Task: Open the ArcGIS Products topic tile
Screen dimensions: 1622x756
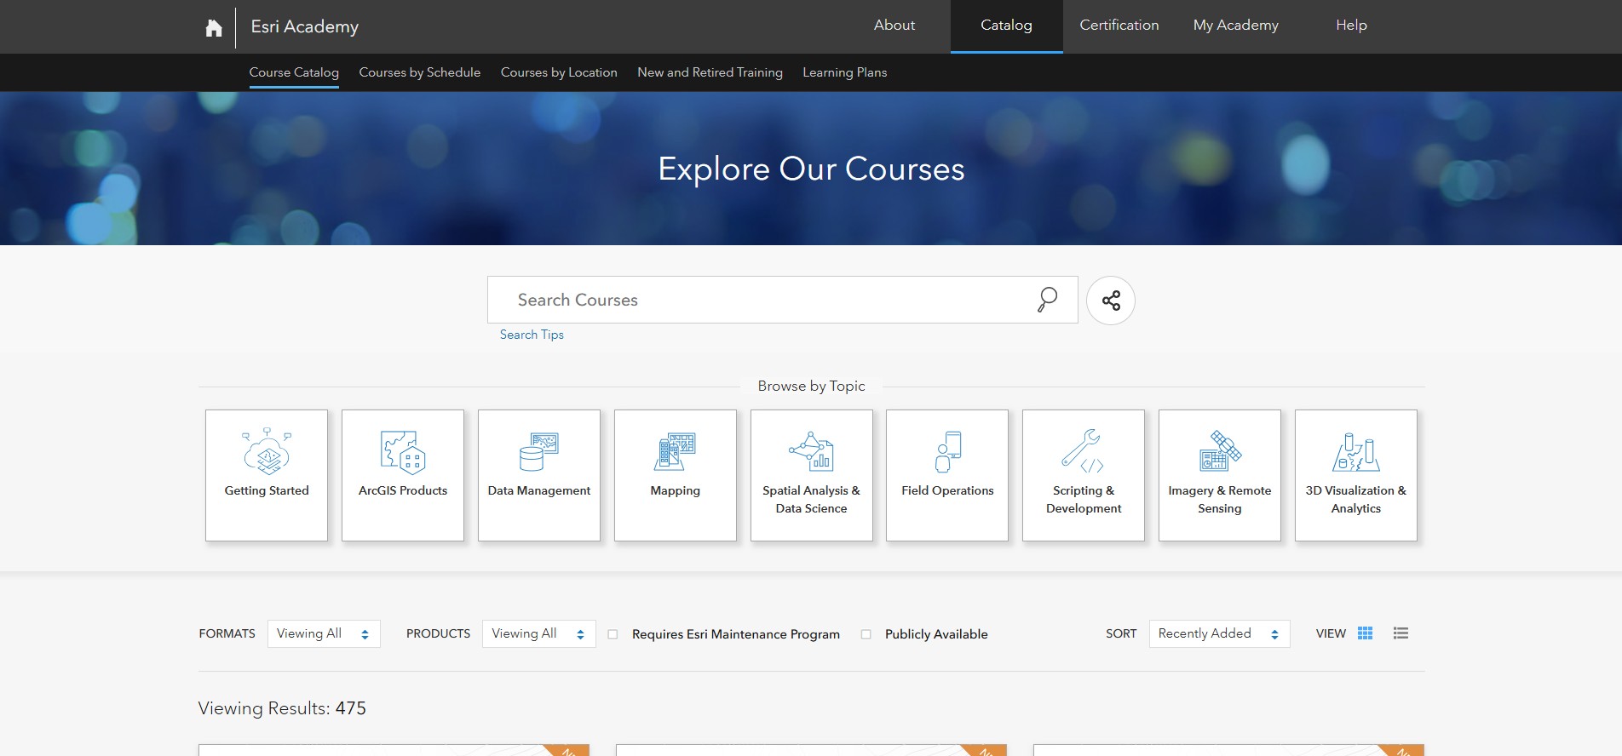Action: pos(403,475)
